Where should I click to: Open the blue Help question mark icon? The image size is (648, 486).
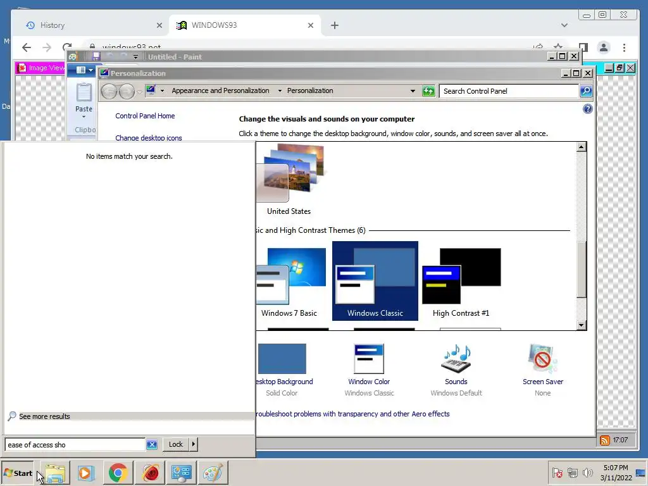[588, 109]
